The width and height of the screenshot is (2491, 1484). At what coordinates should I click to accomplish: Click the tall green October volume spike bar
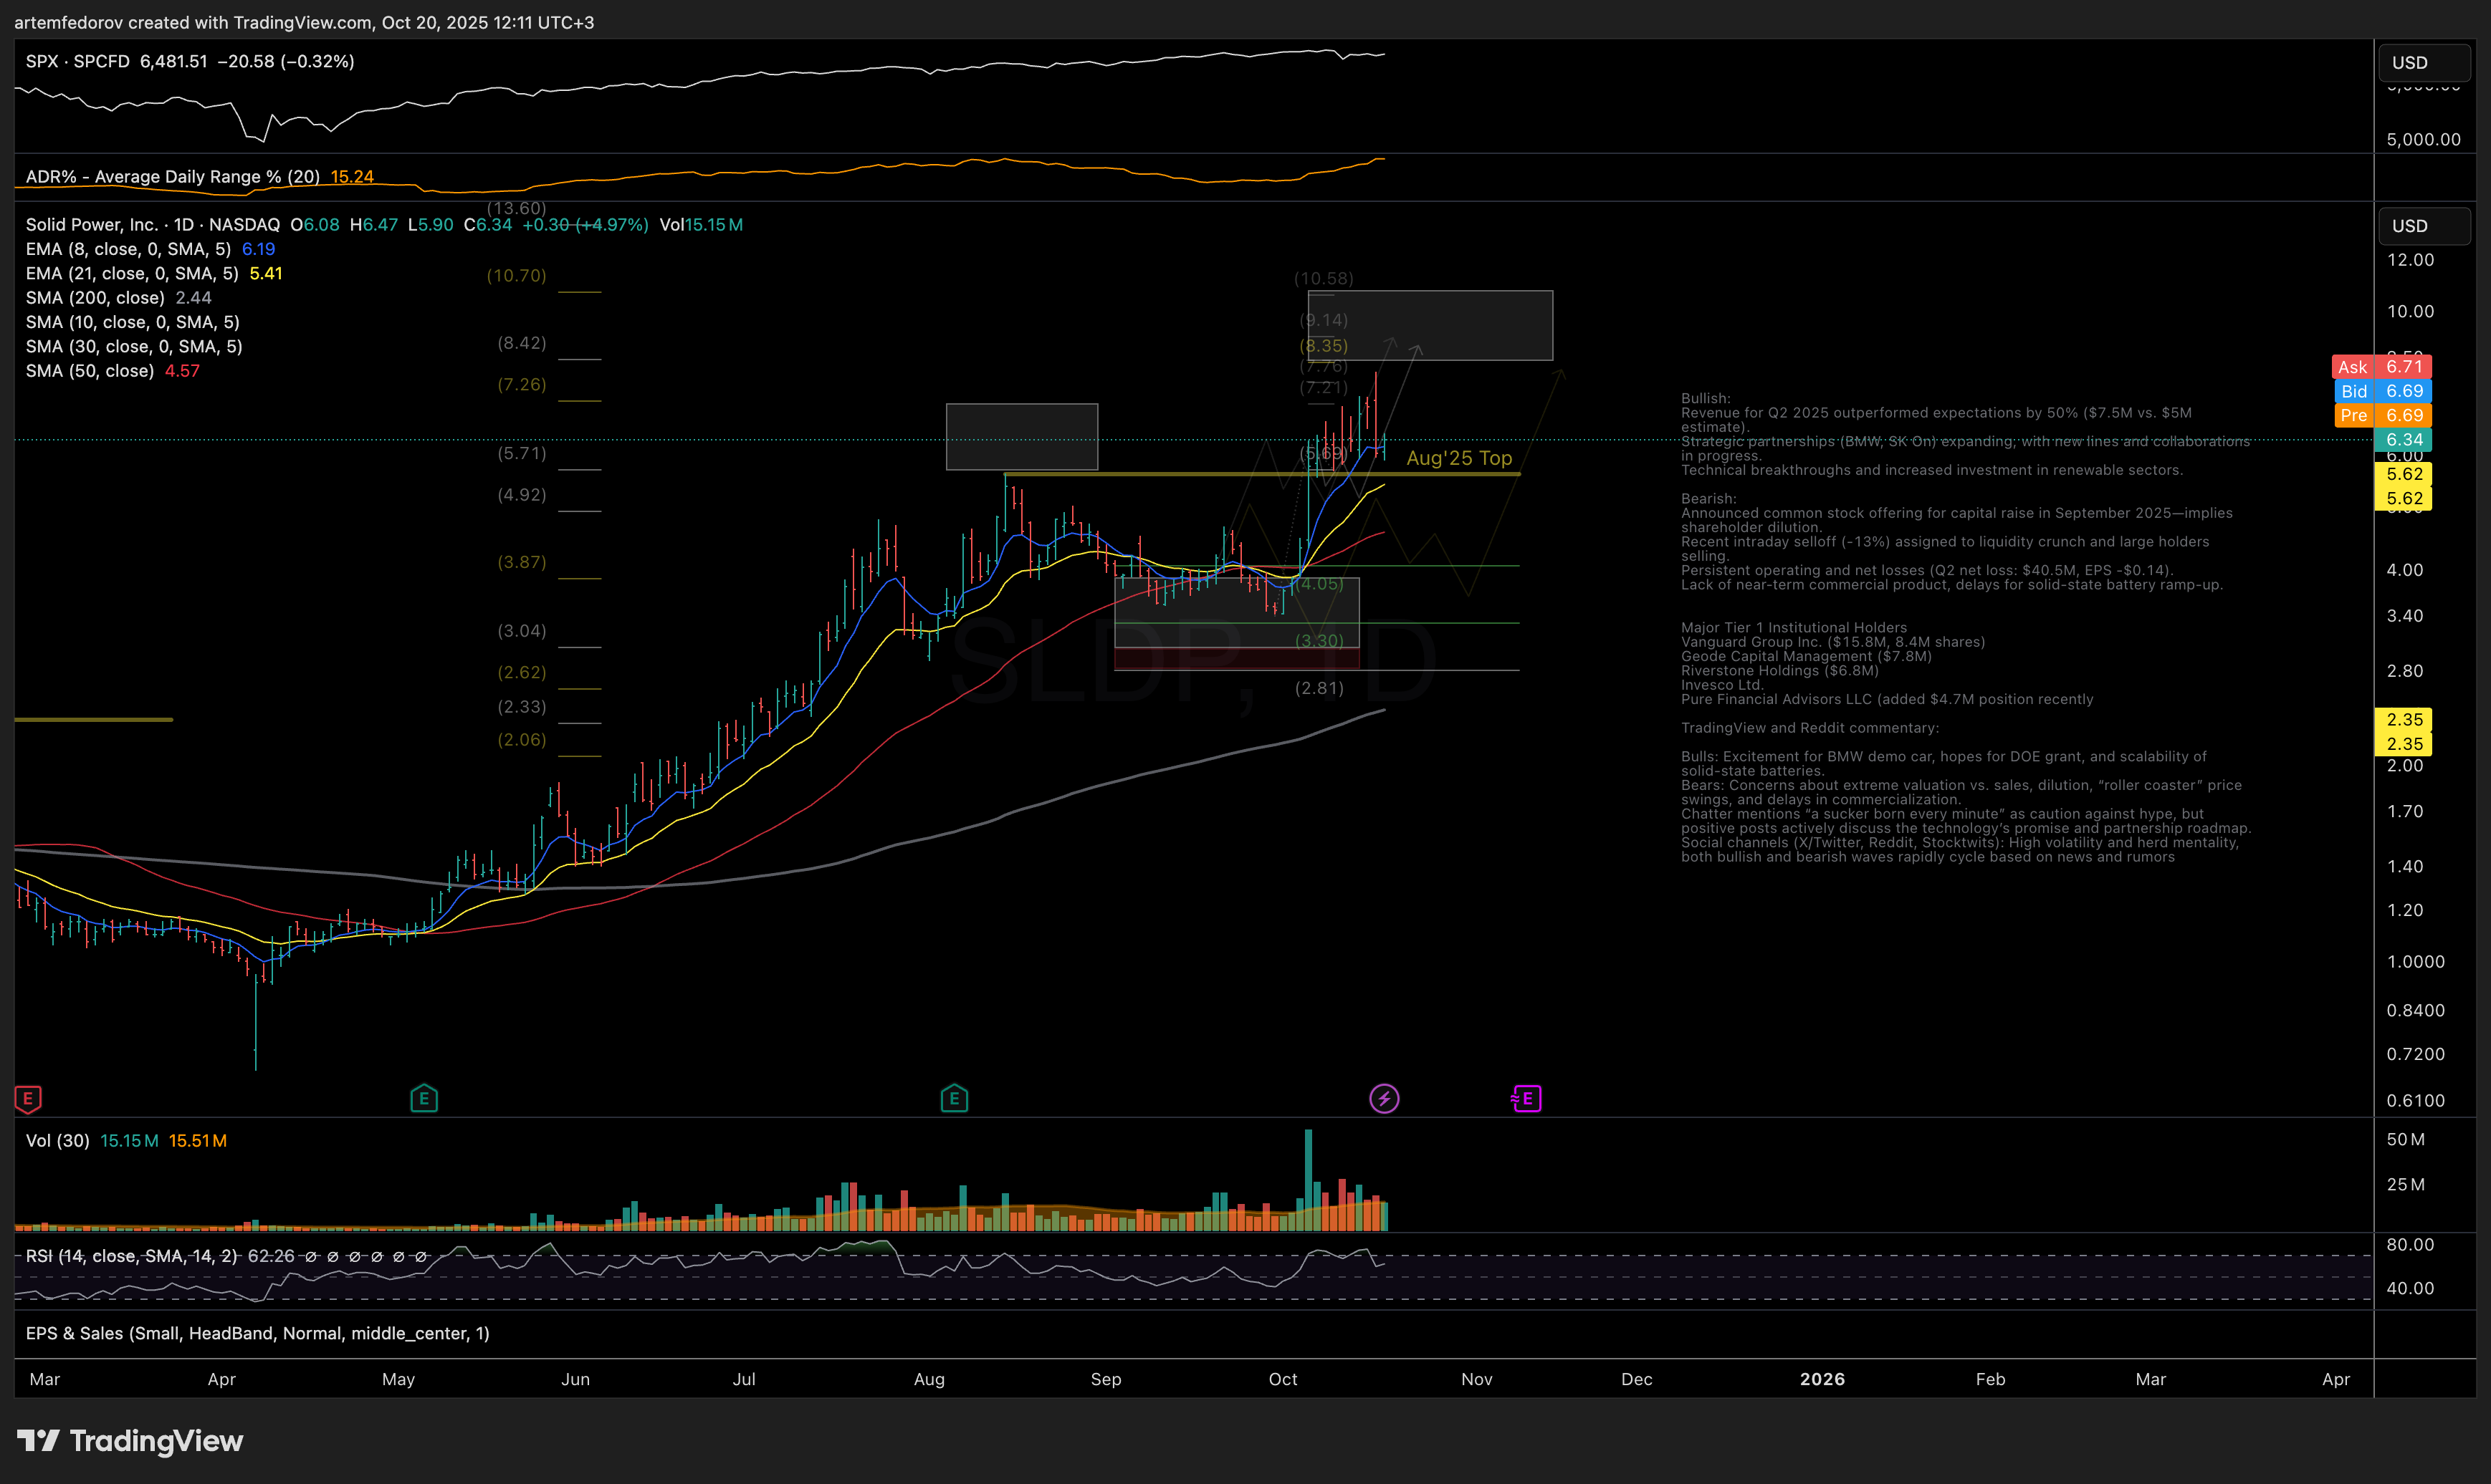point(1309,1180)
